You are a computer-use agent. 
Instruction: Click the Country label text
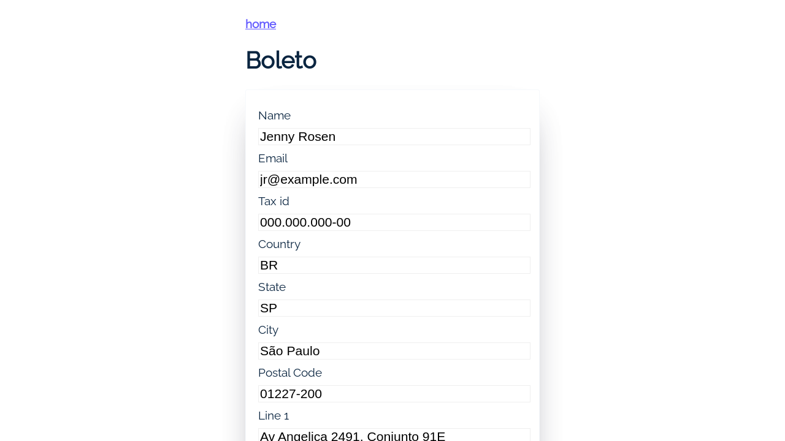(279, 244)
